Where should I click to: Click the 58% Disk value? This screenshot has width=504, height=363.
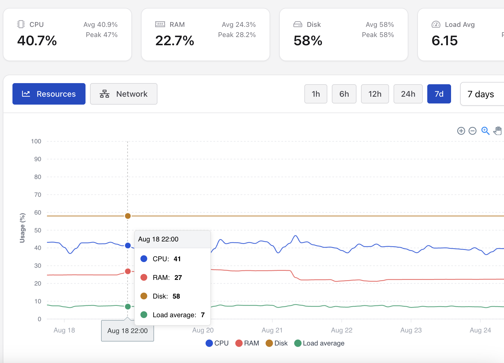[x=308, y=41]
